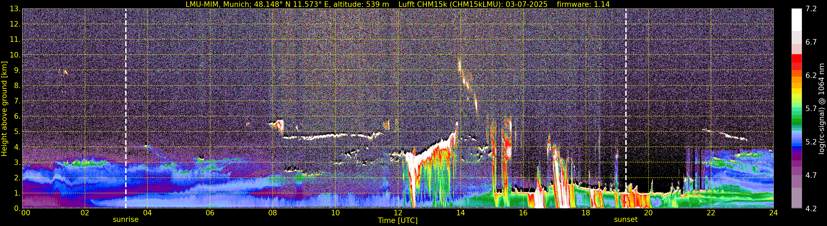The width and height of the screenshot is (827, 226).
Task: Click the yellow segment of the colorbar
Action: pyautogui.click(x=797, y=91)
